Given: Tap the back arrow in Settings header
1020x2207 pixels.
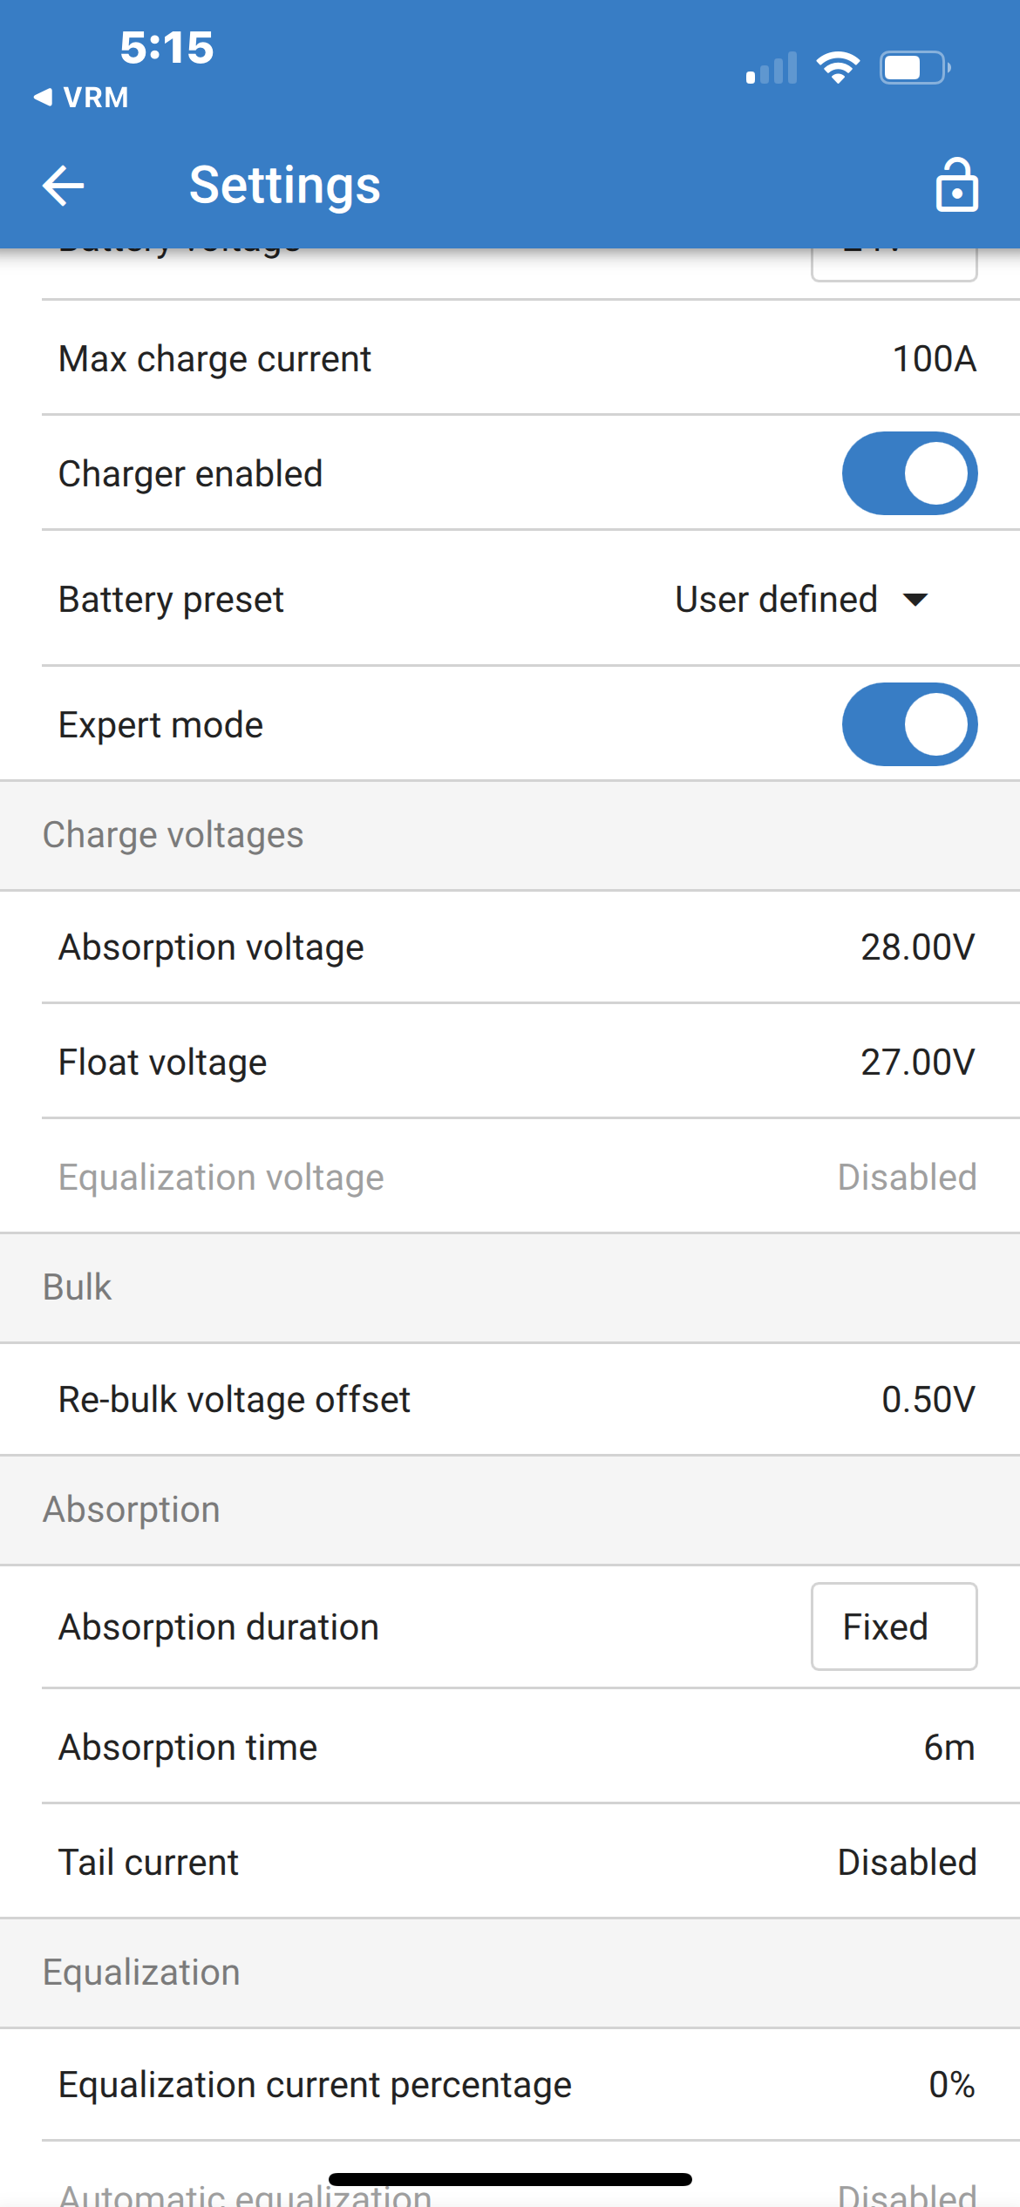Looking at the screenshot, I should (64, 185).
